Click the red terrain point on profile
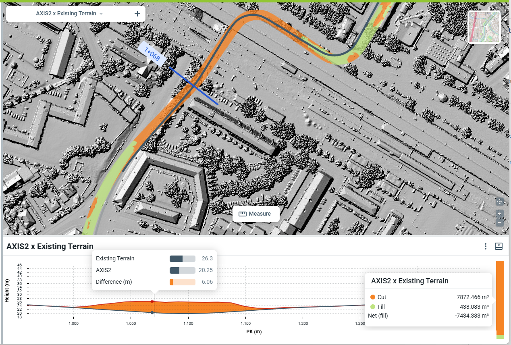Viewport: 511px width, 345px height. tap(152, 301)
